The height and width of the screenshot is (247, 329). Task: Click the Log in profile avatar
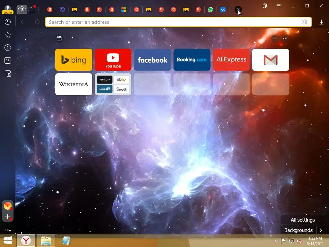[x=8, y=10]
